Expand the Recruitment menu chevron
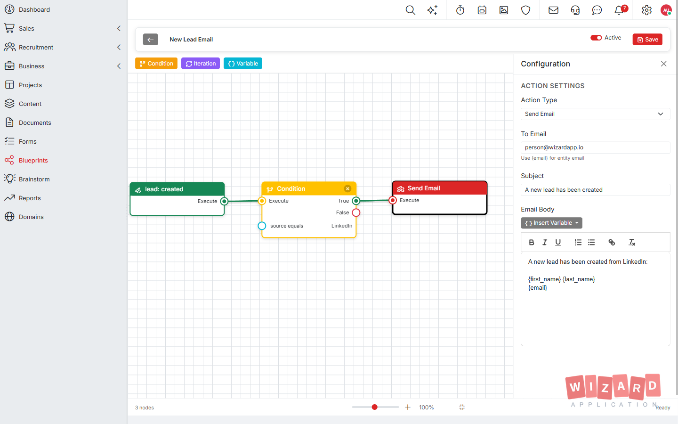Screen dimensions: 678x424 [119, 47]
